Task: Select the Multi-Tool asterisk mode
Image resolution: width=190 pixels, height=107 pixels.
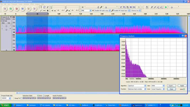Action: click(47, 11)
